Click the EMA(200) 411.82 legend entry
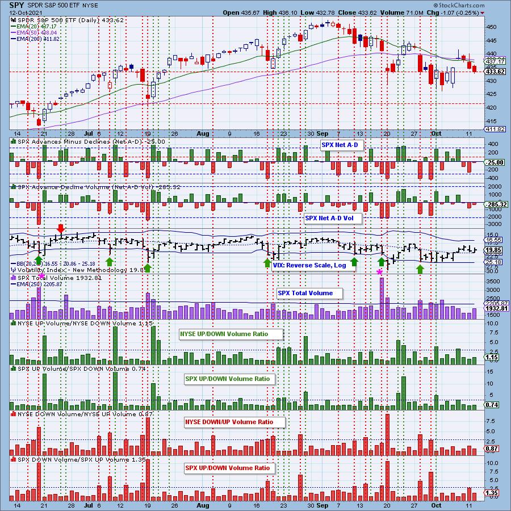This screenshot has width=511, height=511. [35, 39]
